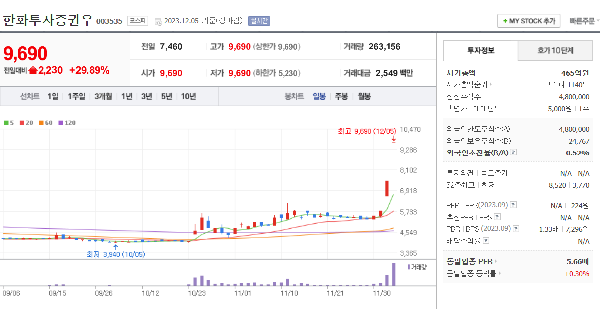
Task: Select the 3개월 line chart period
Action: point(103,96)
